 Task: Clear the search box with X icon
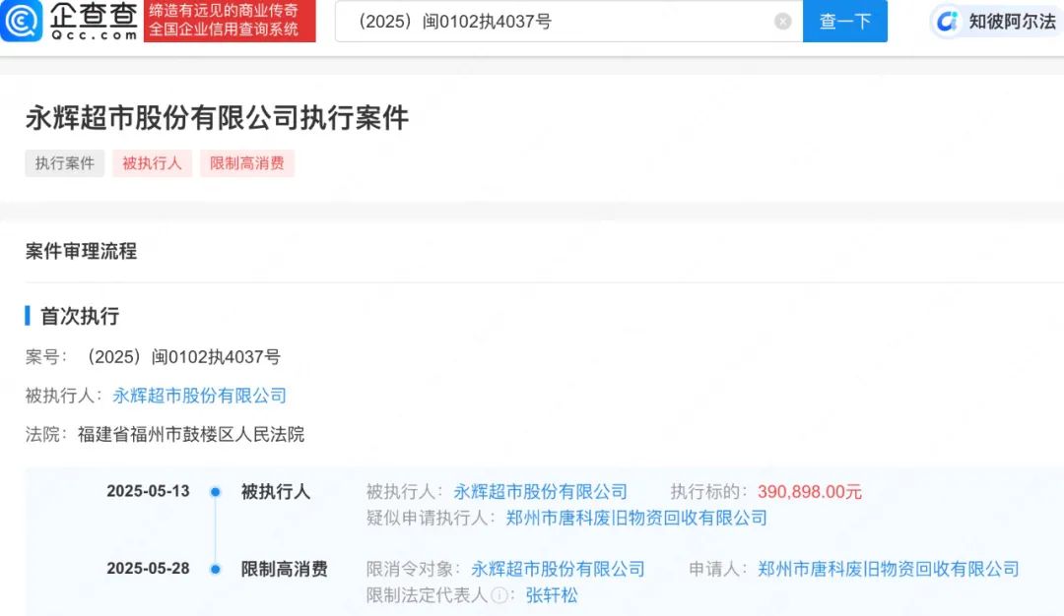tap(782, 22)
